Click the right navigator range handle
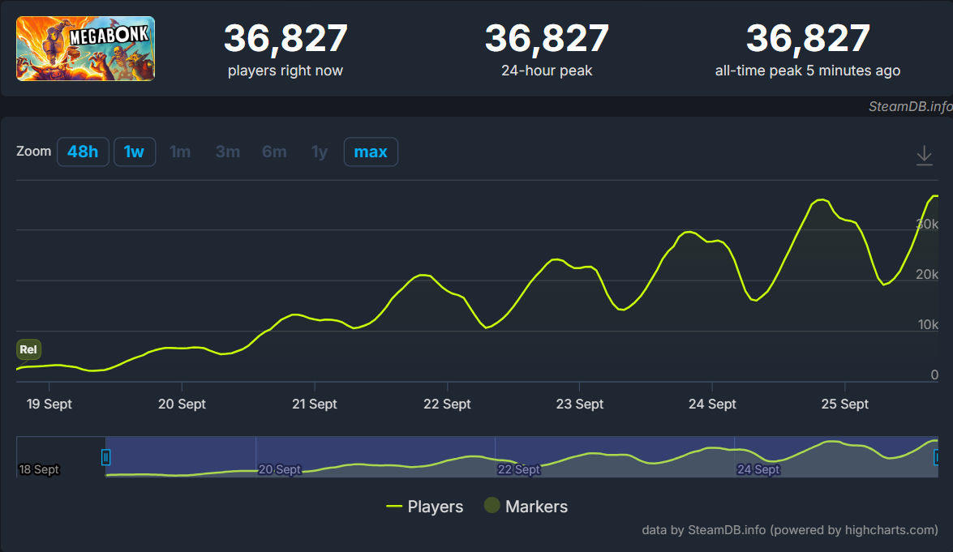The image size is (953, 552). (x=936, y=457)
